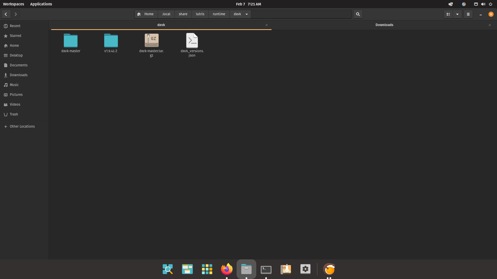Open Pop!_Shop rocket icon in dock

pyautogui.click(x=286, y=269)
